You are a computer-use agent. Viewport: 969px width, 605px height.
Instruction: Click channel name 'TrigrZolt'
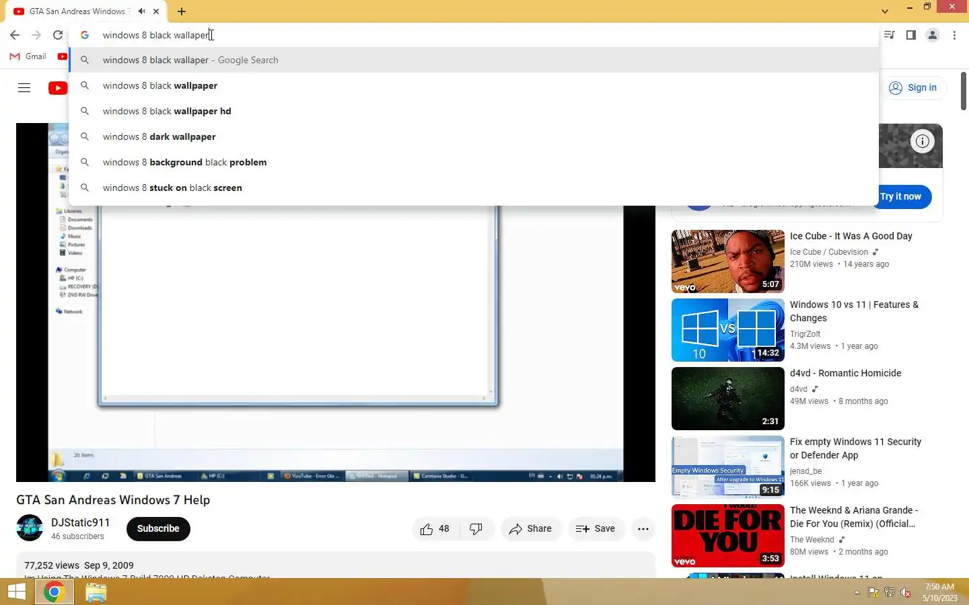(805, 333)
